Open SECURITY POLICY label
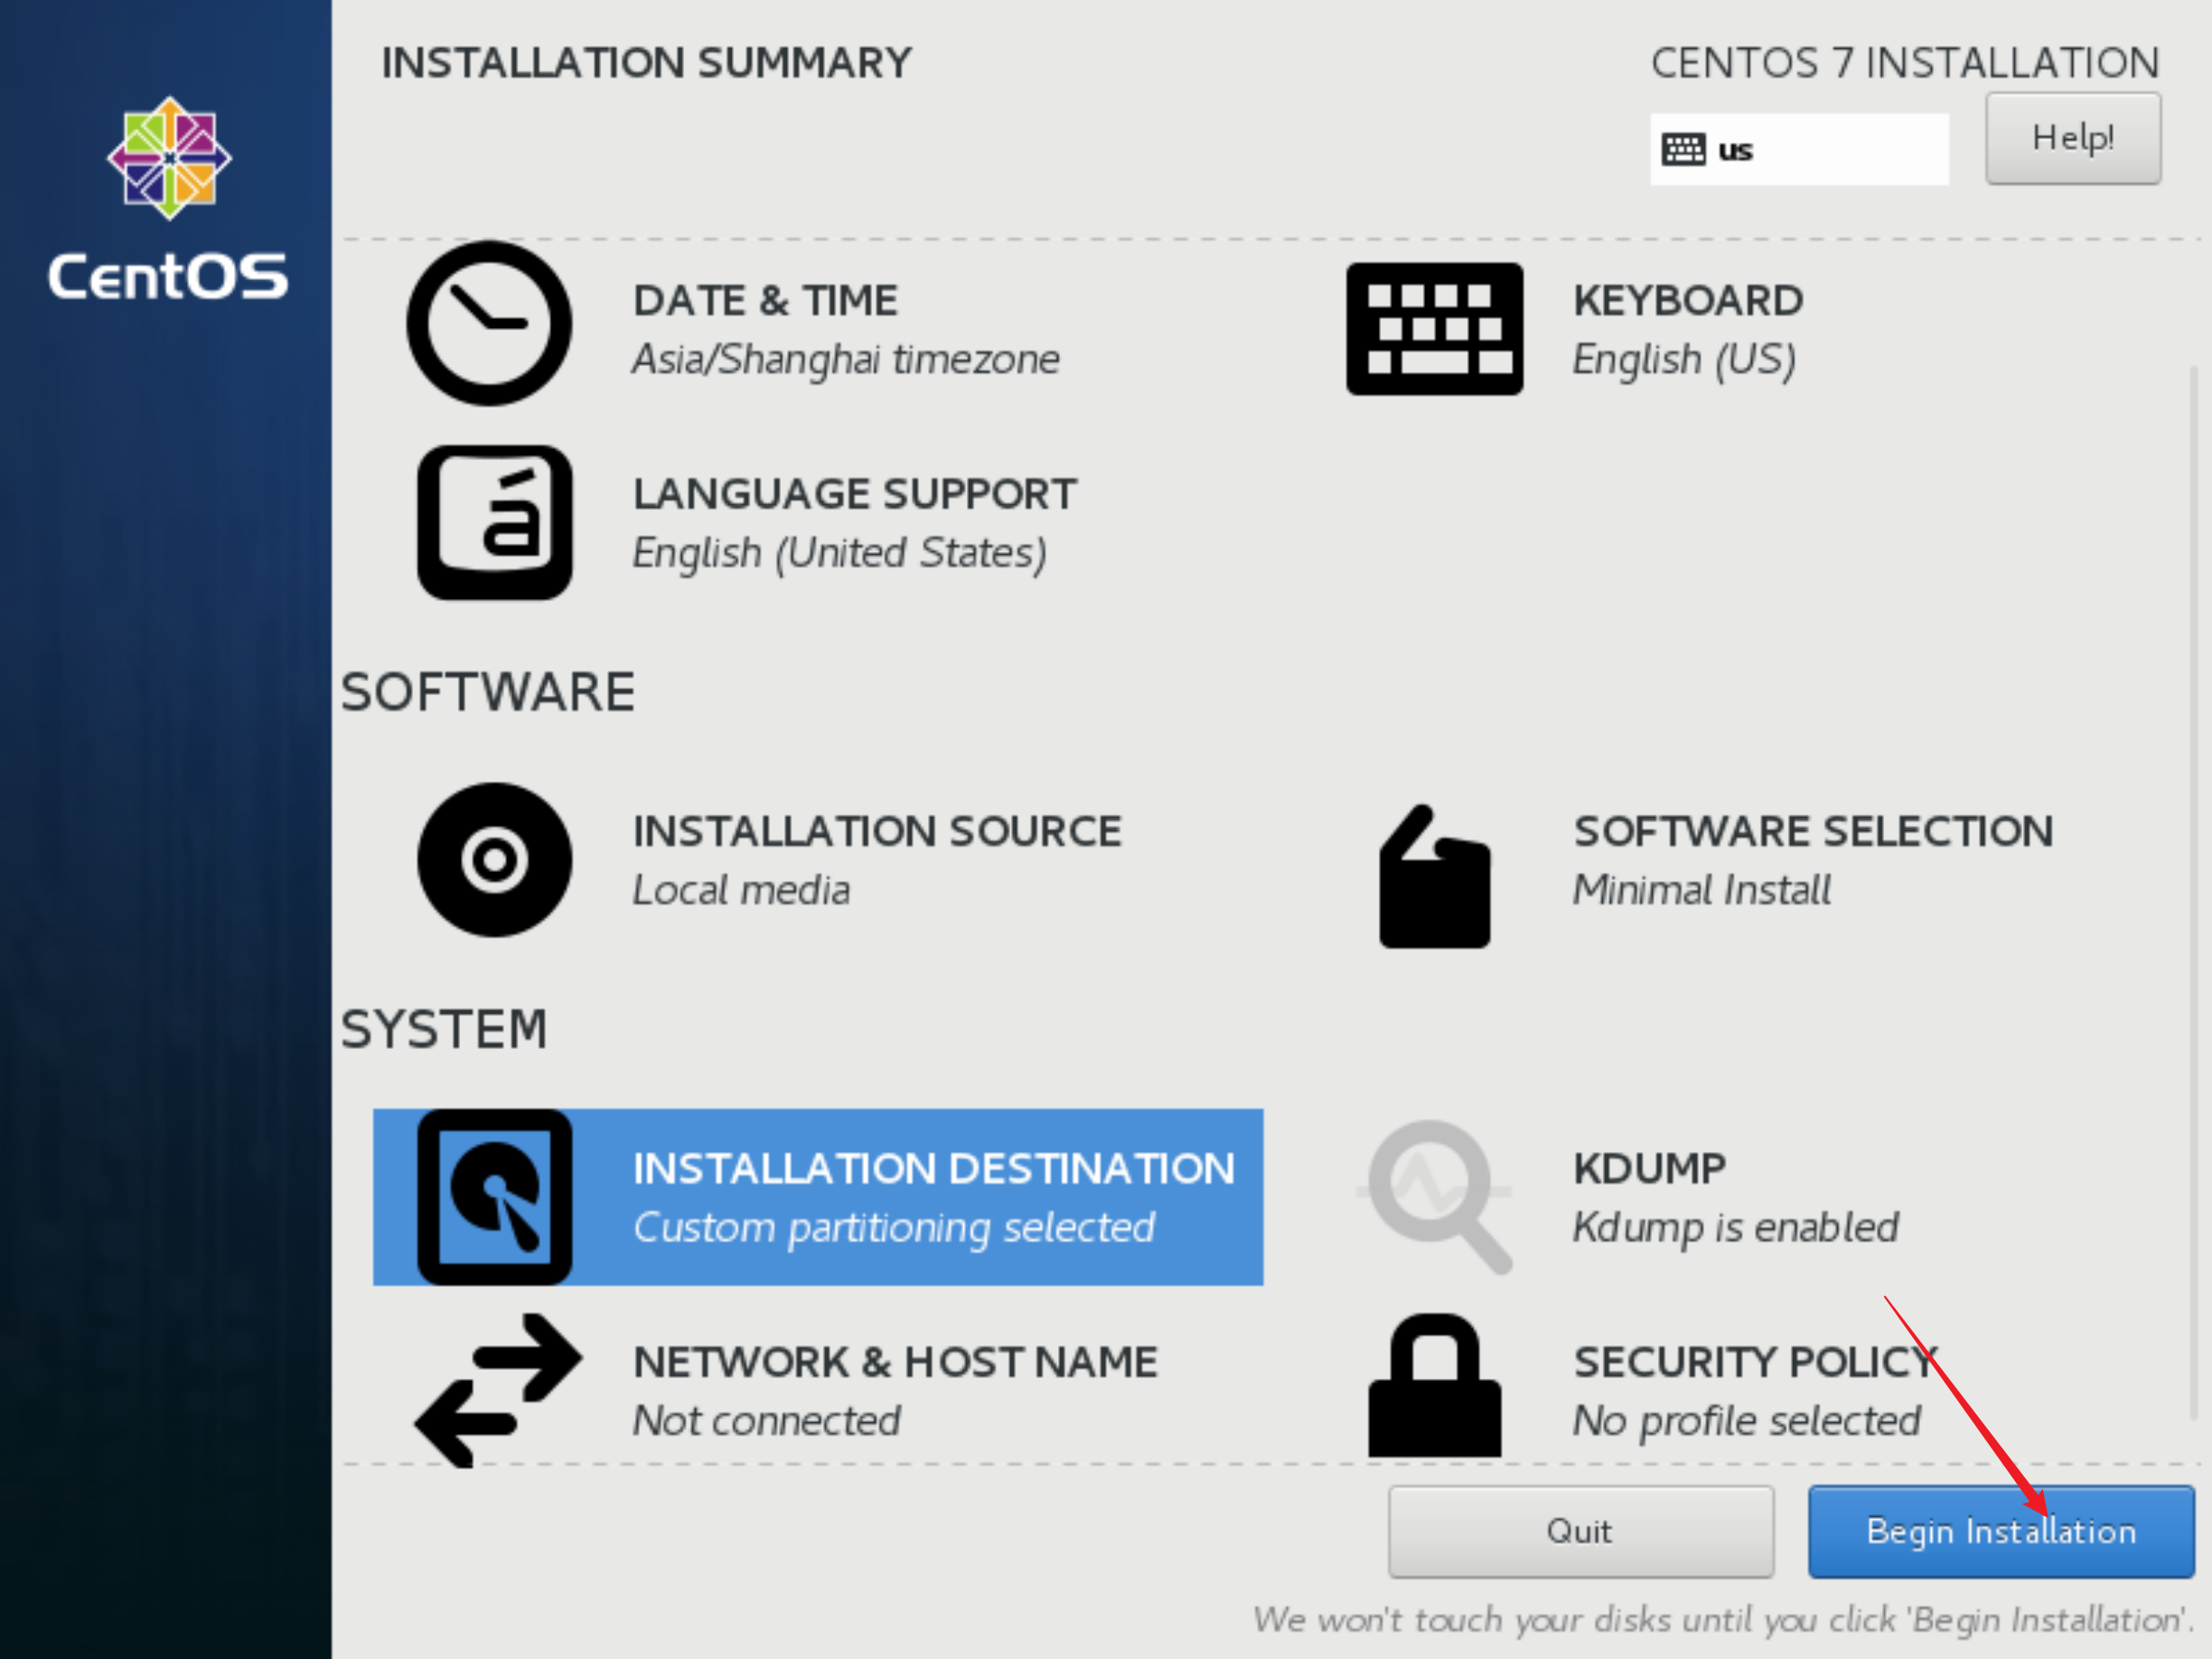The image size is (2212, 1659). coord(1756,1362)
